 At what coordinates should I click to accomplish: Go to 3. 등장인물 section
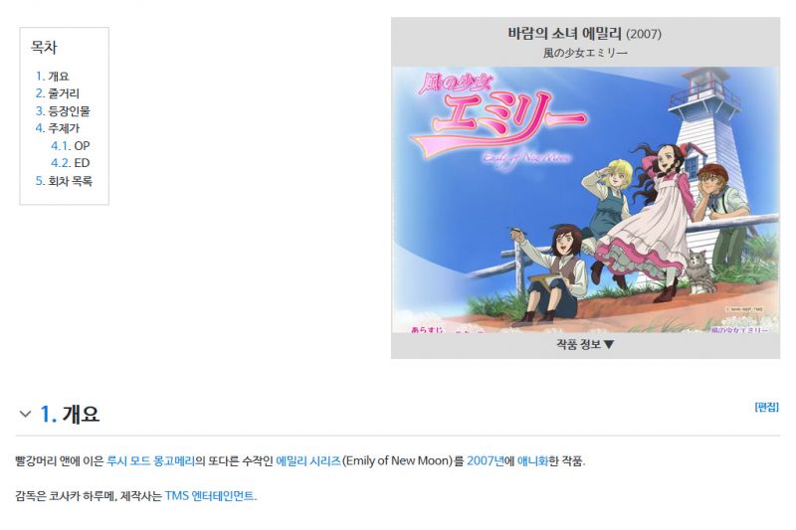(63, 111)
